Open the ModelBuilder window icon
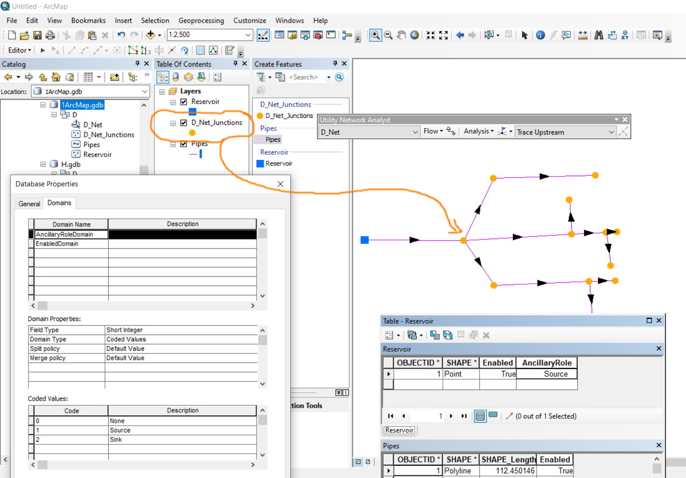Image resolution: width=686 pixels, height=478 pixels. point(347,35)
